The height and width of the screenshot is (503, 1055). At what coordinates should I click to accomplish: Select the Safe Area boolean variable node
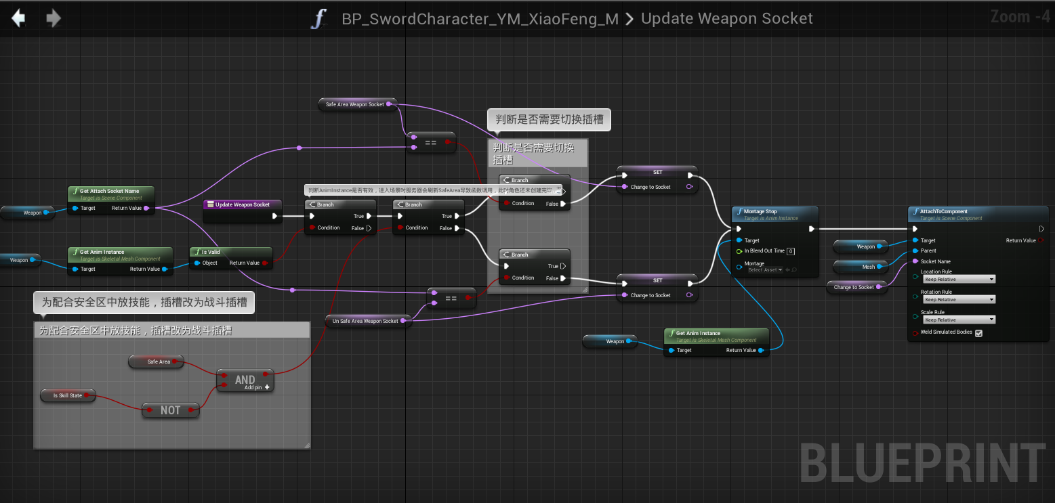(x=157, y=362)
